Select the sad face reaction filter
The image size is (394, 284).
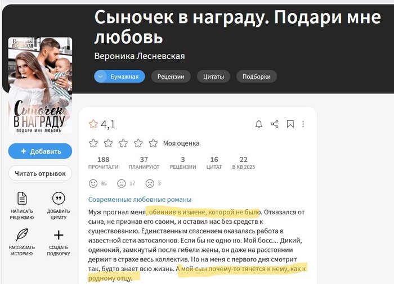[x=150, y=183]
